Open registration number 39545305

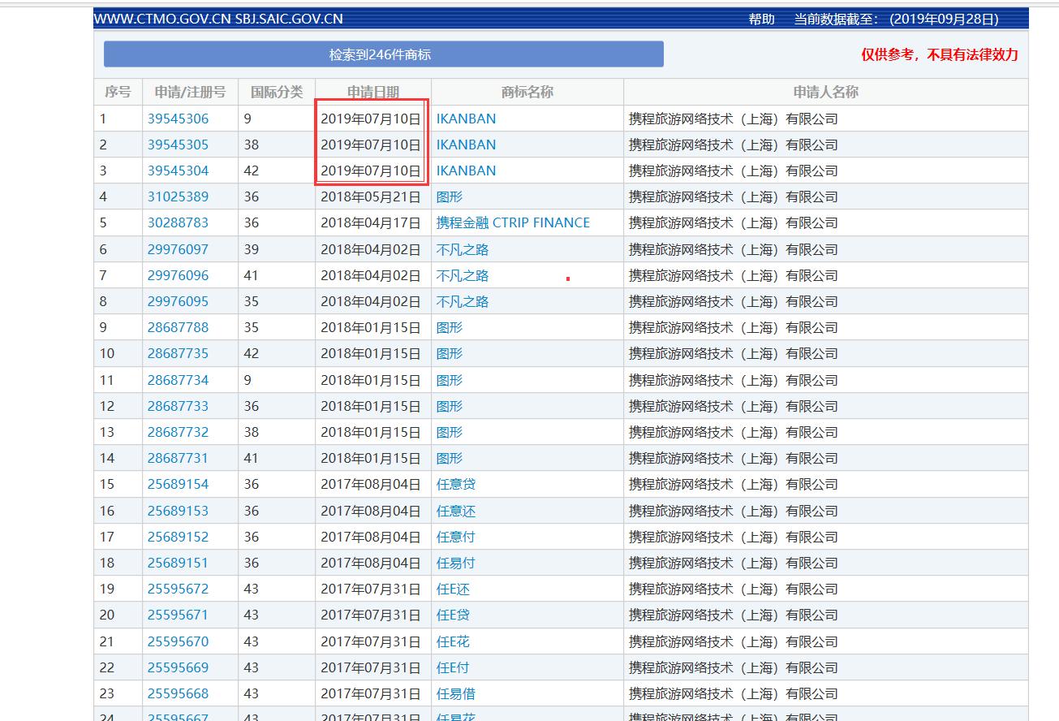pos(178,145)
